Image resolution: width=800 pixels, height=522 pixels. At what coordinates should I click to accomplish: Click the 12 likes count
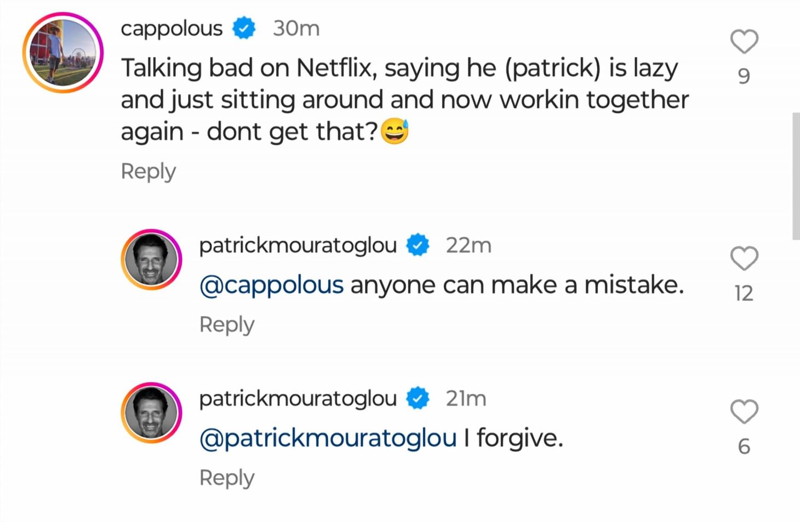tap(744, 294)
